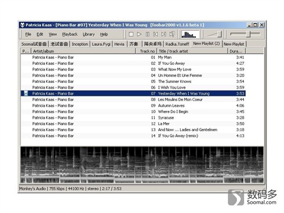Switch to the Inception playlist tab
Viewport: 284px width, 213px height.
80,44
